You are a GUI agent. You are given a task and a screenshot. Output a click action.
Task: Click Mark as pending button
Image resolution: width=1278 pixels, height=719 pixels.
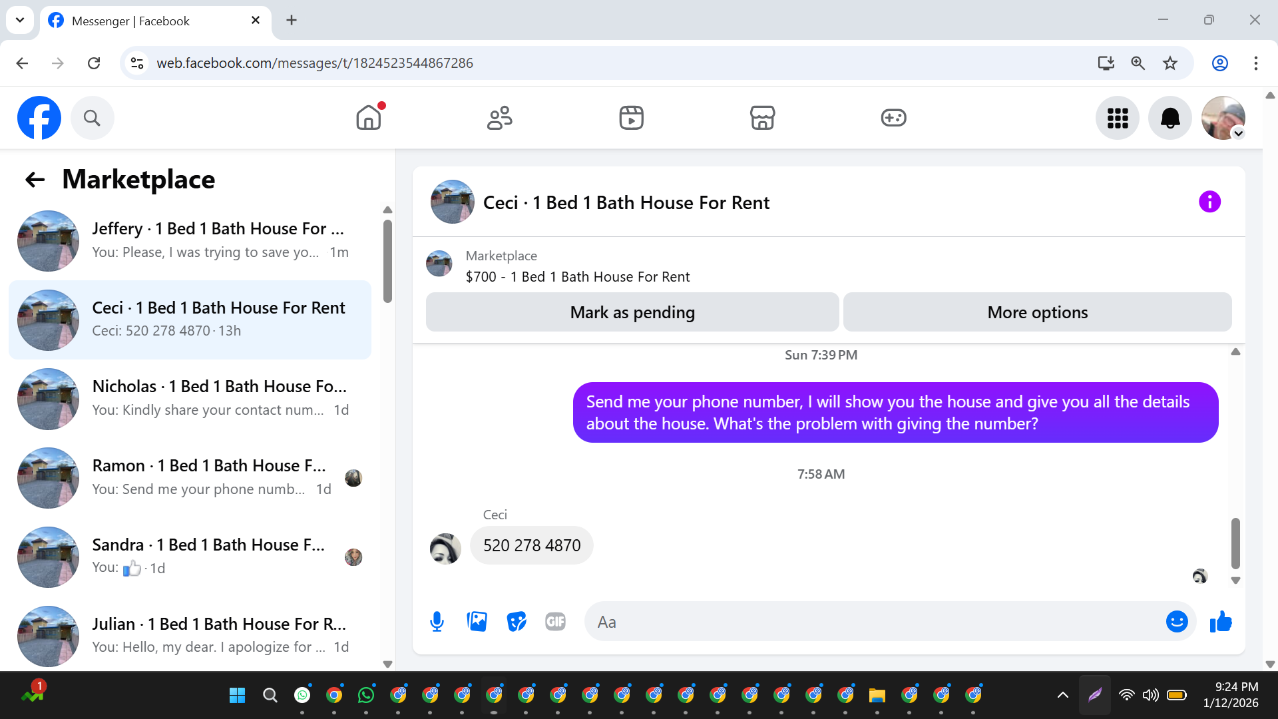click(632, 312)
